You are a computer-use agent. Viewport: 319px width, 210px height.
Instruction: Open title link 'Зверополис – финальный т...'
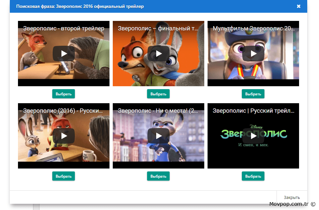[x=158, y=28]
